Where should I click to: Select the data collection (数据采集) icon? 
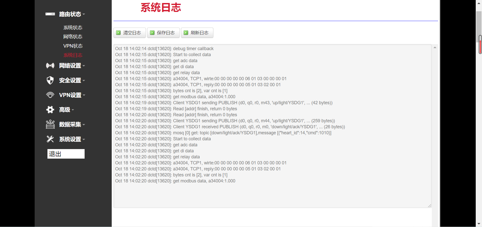[50, 124]
